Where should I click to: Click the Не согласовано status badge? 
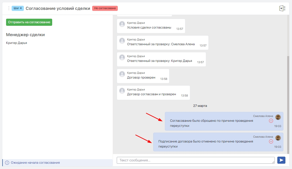105,8
